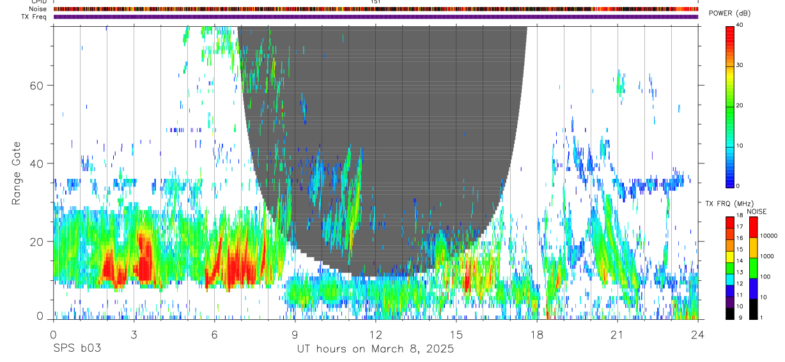Click the 14 label on TX FRQ scale
This screenshot has height=362, width=785.
[x=740, y=260]
